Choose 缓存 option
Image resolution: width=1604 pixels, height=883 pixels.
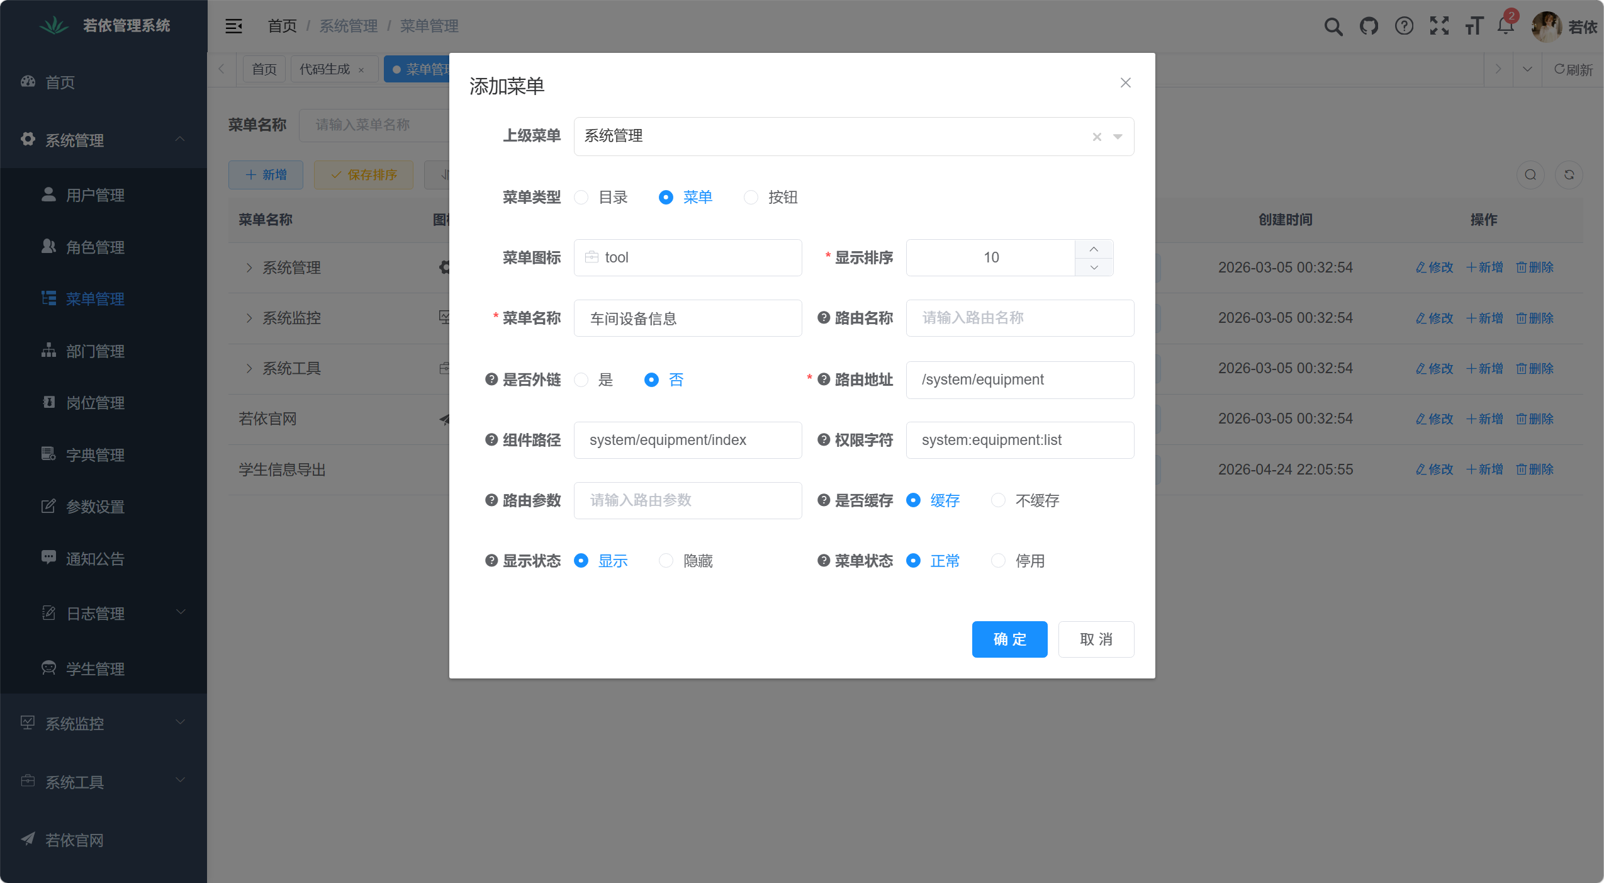pos(913,500)
